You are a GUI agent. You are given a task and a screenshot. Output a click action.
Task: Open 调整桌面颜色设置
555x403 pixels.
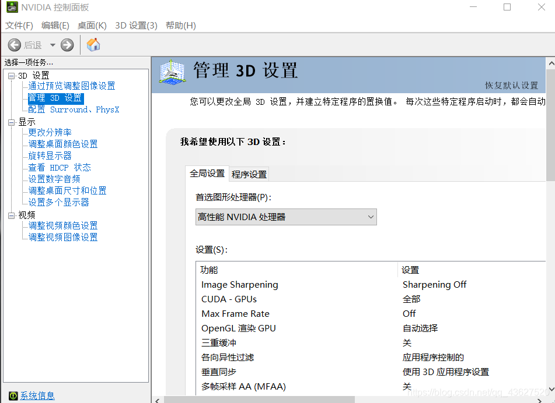[63, 144]
